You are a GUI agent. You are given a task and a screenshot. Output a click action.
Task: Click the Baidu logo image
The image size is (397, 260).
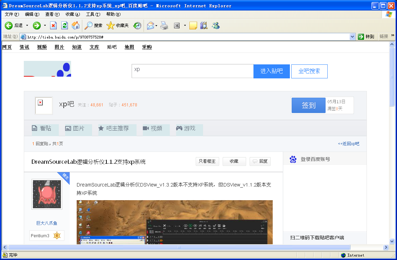47,69
